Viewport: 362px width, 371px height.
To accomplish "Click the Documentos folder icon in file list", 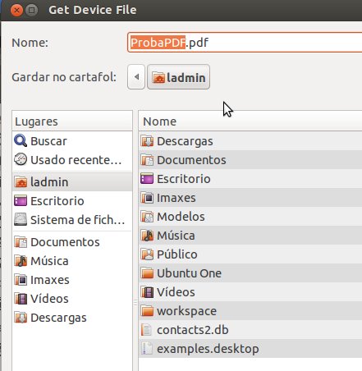I will 147,160.
